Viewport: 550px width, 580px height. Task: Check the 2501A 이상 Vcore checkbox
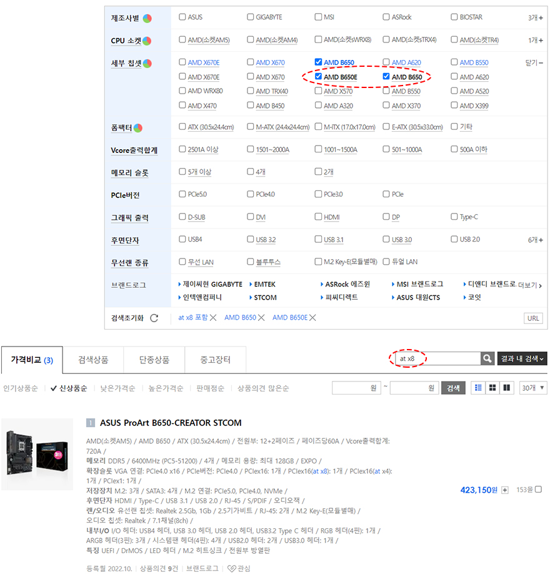tap(182, 149)
